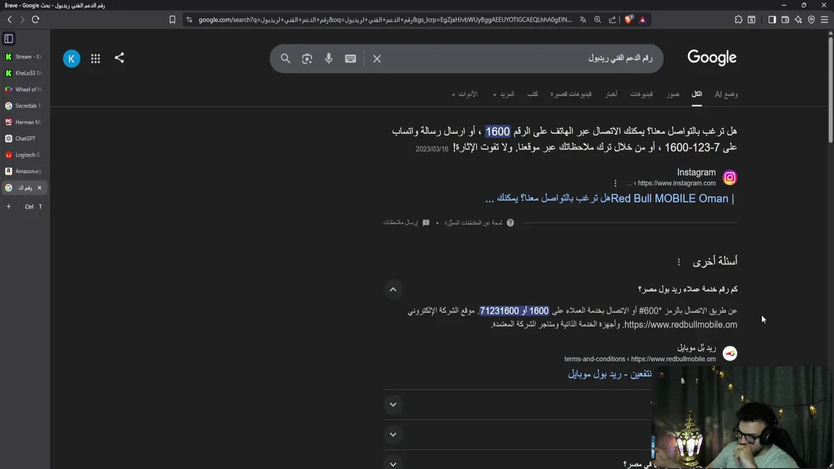
Task: Open the Google apps grid
Action: (96, 59)
